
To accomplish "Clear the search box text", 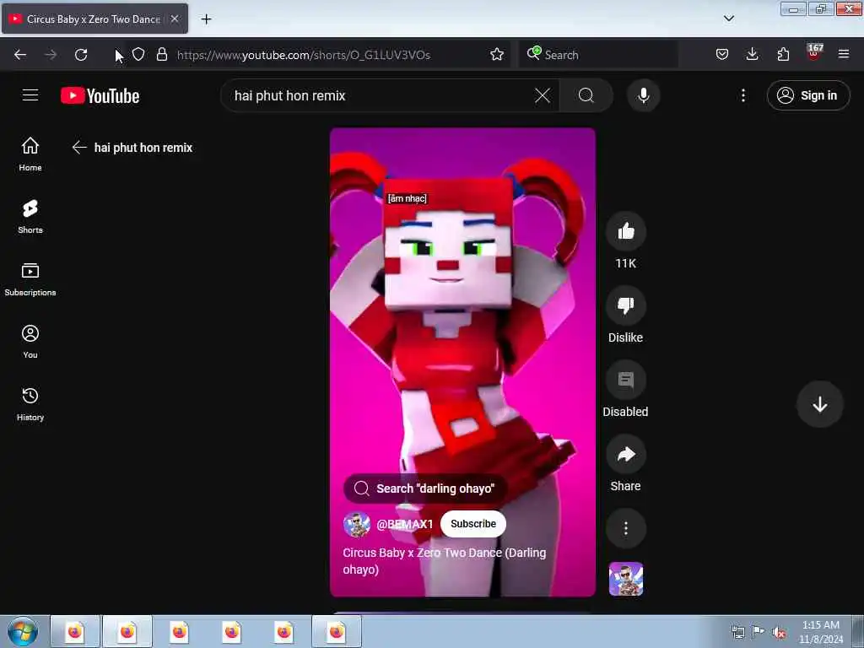I will coord(543,95).
